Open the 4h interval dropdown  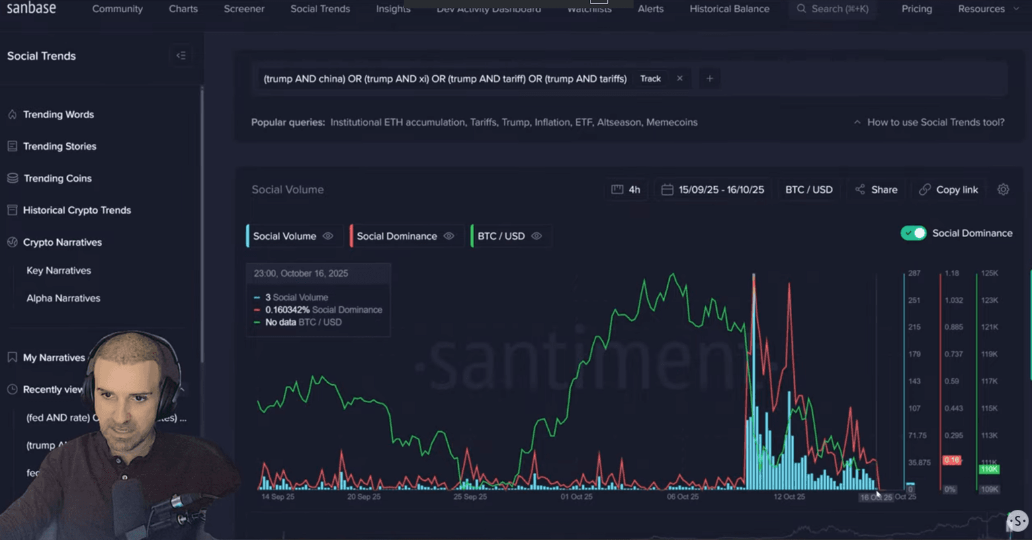(626, 189)
